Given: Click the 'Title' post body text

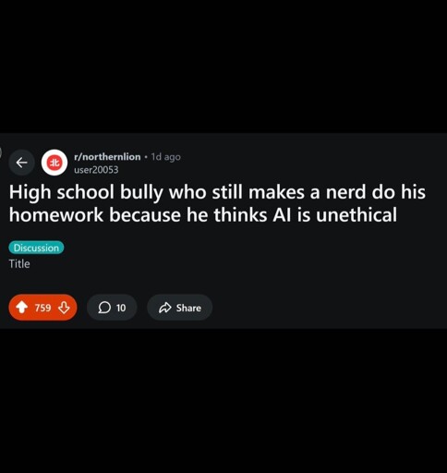Looking at the screenshot, I should point(19,264).
